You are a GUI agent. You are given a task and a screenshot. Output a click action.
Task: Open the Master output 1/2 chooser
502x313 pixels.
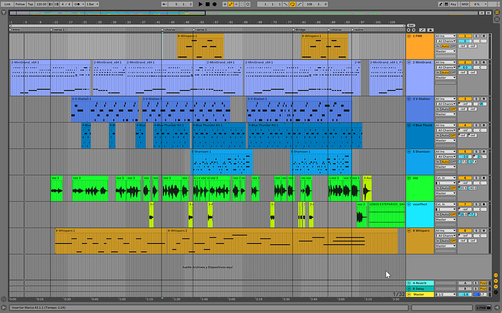[445, 294]
